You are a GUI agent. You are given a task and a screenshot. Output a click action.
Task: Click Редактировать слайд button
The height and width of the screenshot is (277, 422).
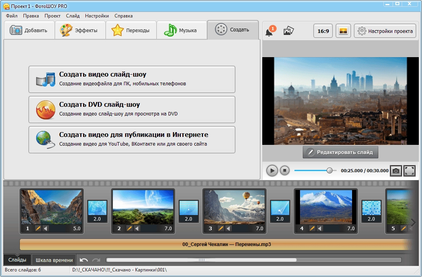(341, 152)
